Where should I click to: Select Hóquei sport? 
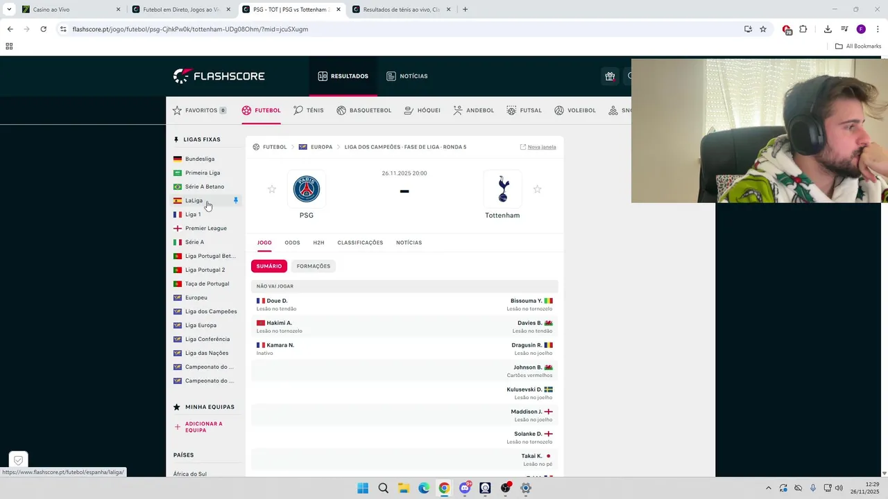coord(422,110)
